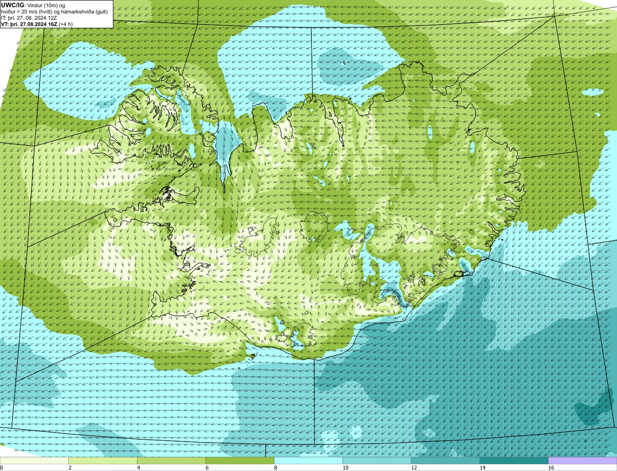Click the scale label '8'
This screenshot has height=471, width=617.
pos(276,468)
